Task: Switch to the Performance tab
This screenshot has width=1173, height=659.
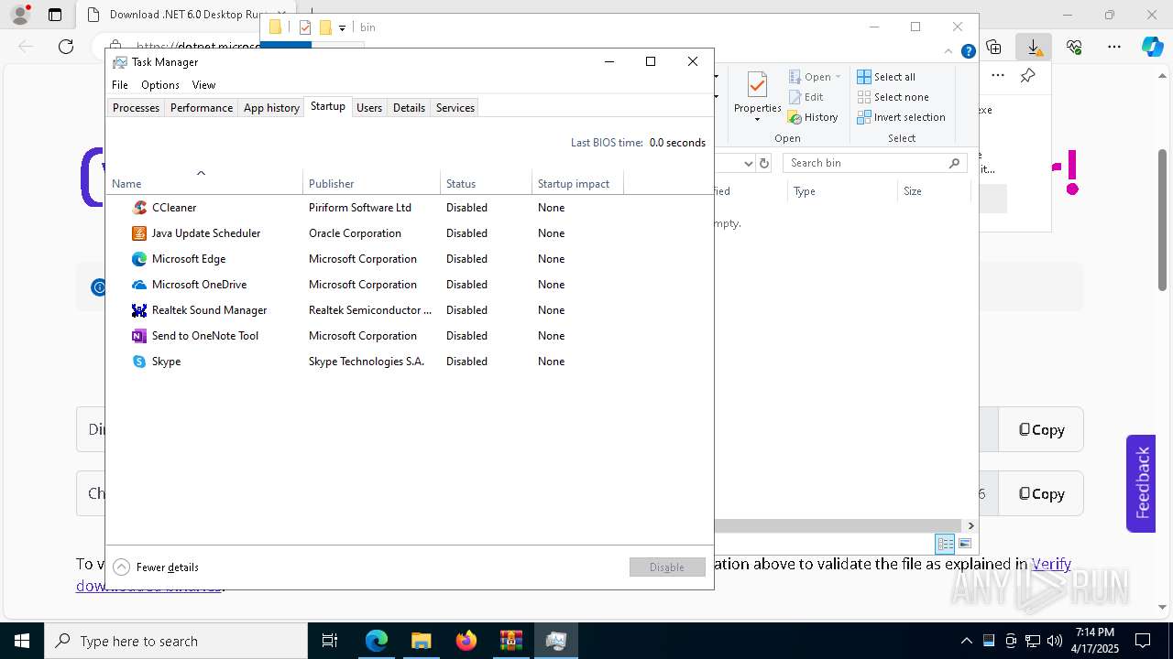Action: (x=202, y=108)
